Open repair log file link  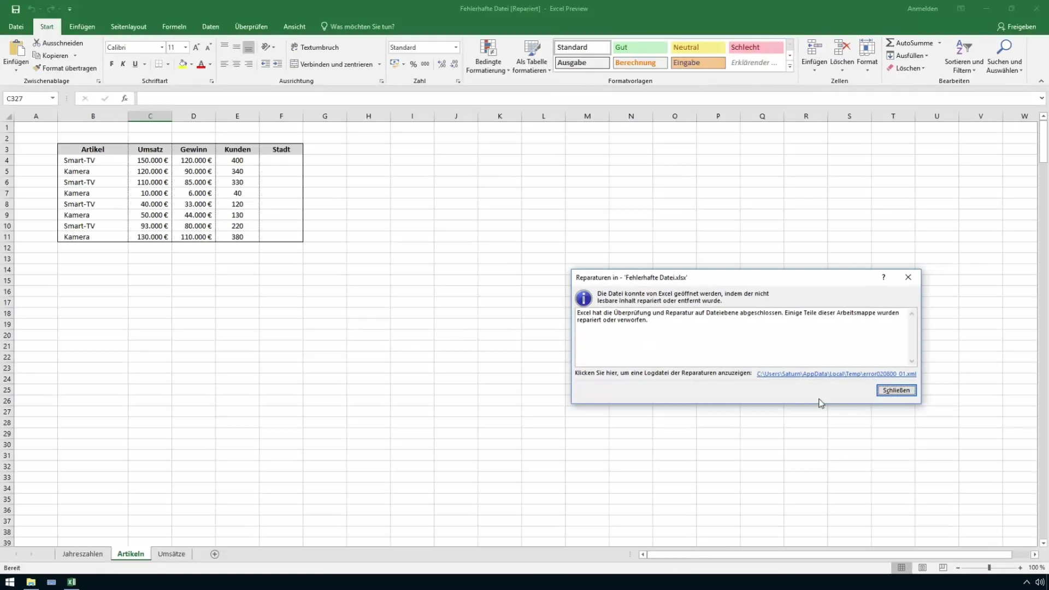[x=836, y=374]
